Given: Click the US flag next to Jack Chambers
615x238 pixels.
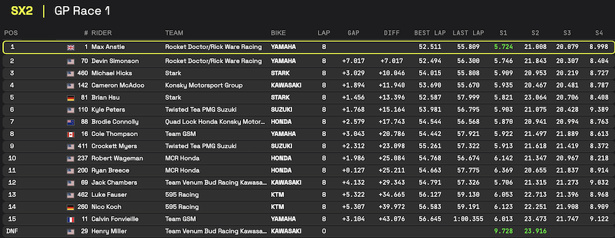Looking at the screenshot, I should [71, 183].
